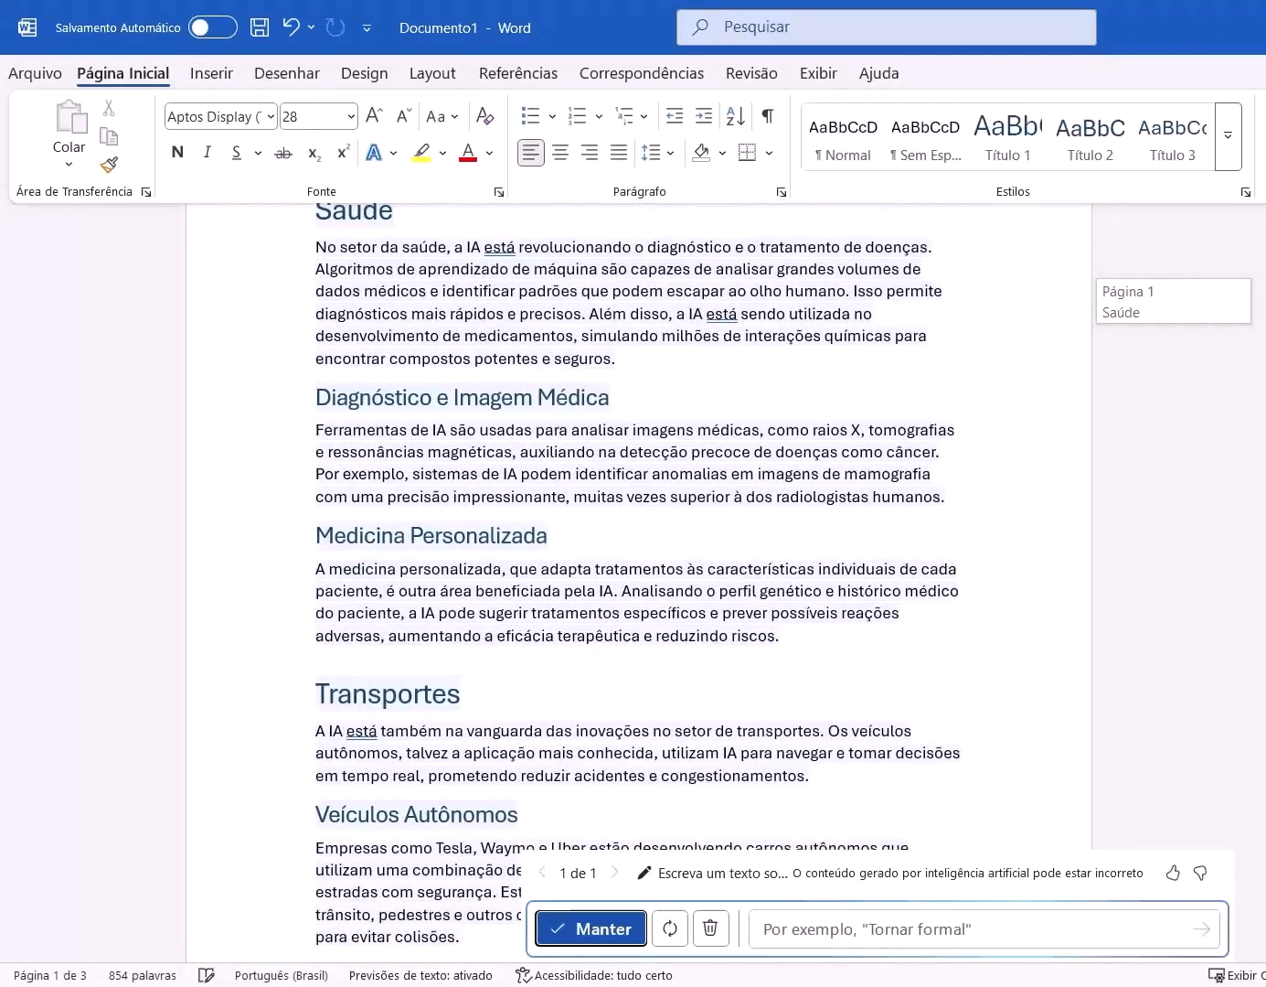Screen dimensions: 1266x987
Task: Click the Manter button
Action: coord(591,928)
